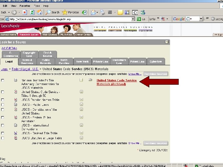Select the Public Records tab
The height and width of the screenshot is (167, 223).
tap(46, 62)
